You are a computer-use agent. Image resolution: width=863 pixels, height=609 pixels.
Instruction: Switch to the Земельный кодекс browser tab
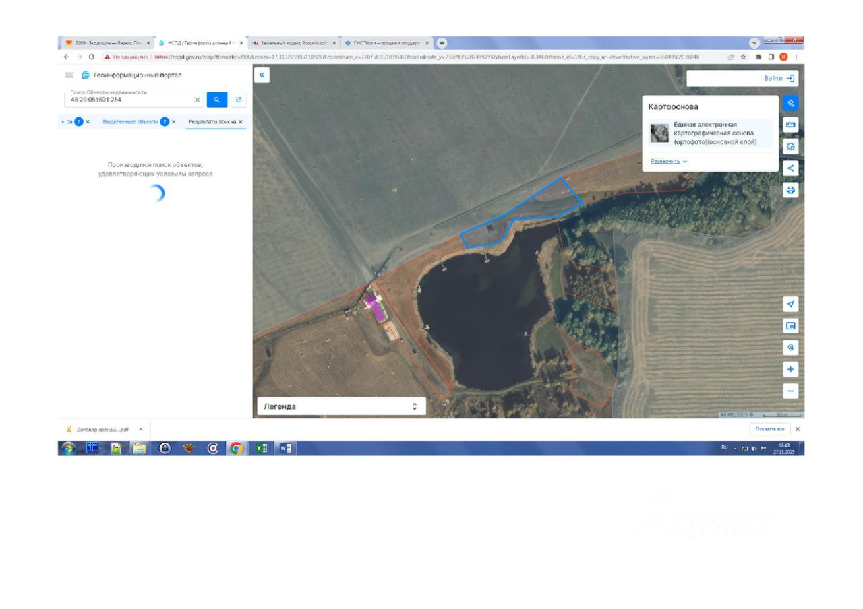tap(294, 43)
